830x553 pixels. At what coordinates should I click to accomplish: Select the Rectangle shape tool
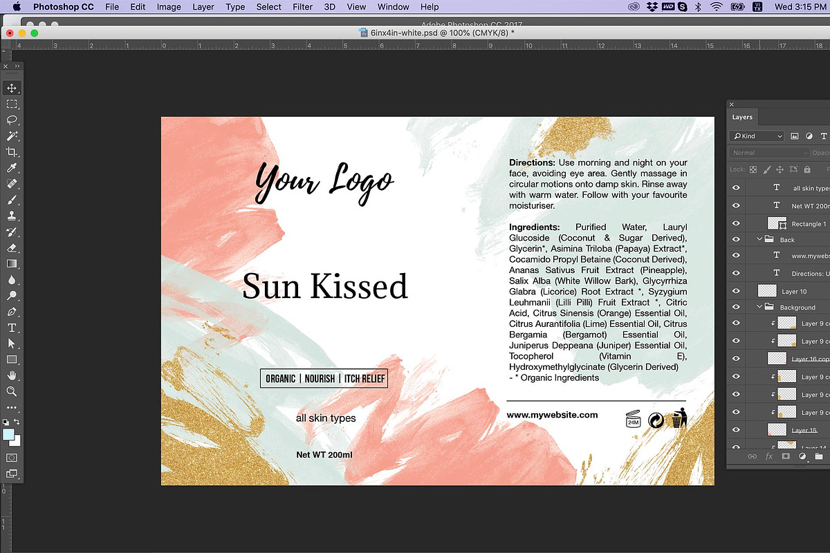coord(12,359)
